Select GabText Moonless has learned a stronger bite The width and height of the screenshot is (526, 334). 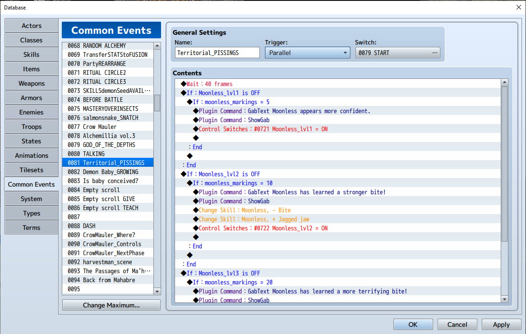coord(338,192)
